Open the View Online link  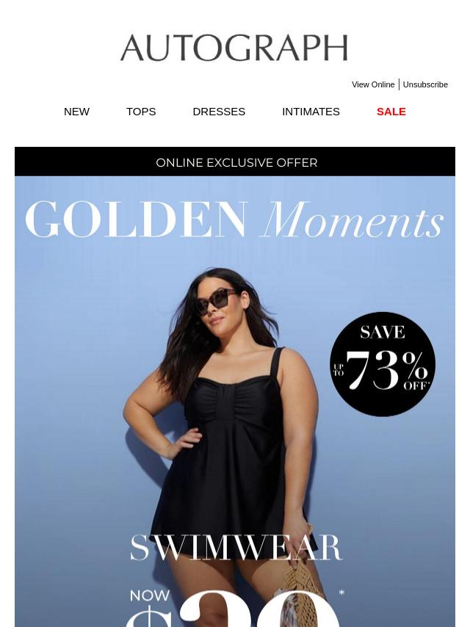click(373, 84)
